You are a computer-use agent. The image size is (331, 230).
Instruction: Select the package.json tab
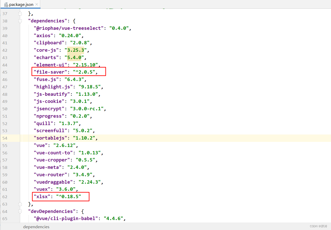click(20, 4)
